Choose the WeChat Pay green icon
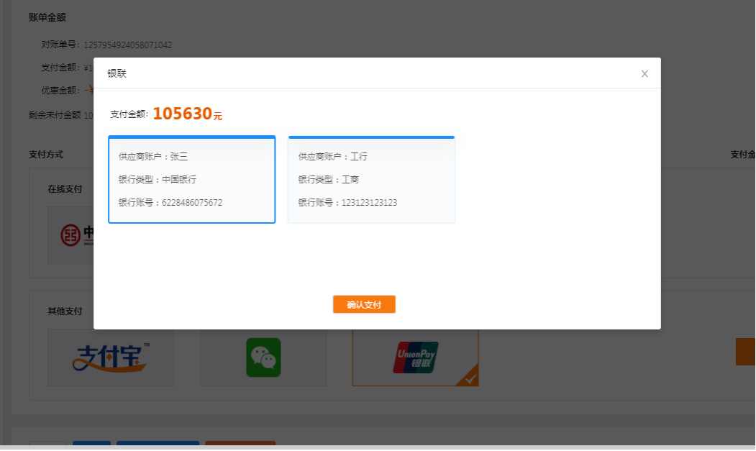This screenshot has height=451, width=756. (263, 357)
